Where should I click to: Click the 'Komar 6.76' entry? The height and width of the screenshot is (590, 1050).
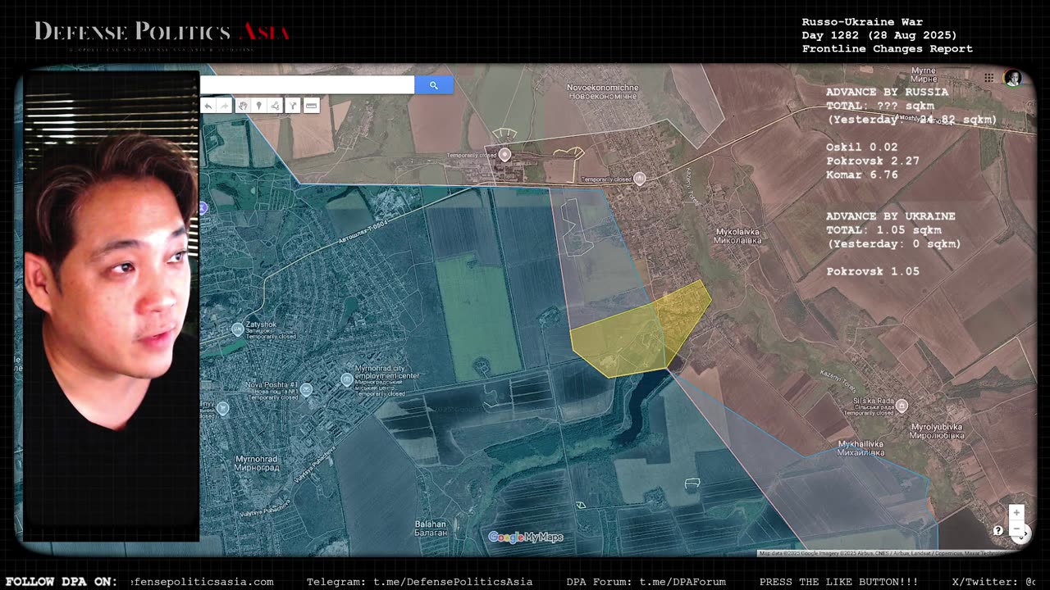861,175
